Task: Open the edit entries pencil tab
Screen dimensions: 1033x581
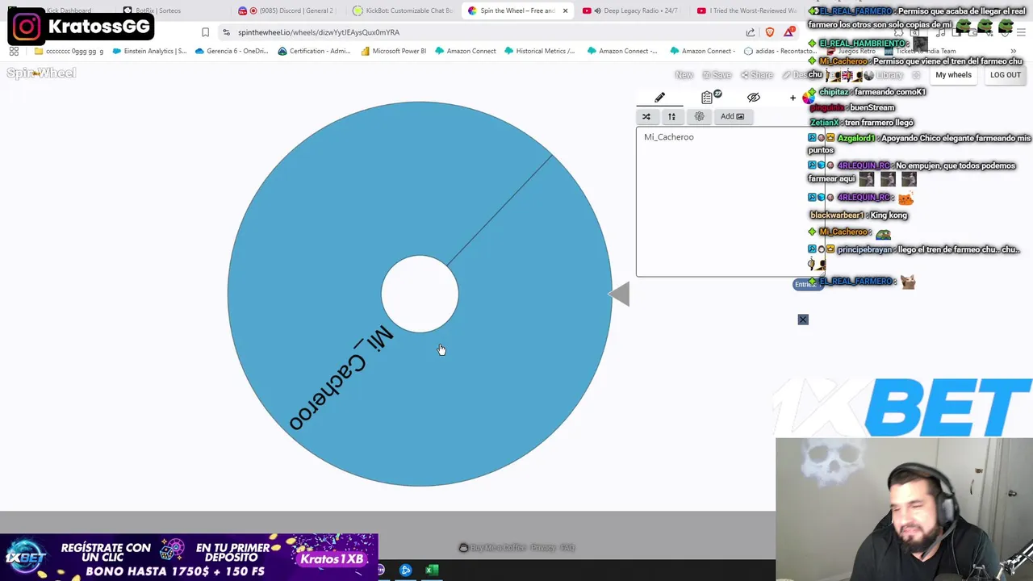Action: [x=659, y=98]
